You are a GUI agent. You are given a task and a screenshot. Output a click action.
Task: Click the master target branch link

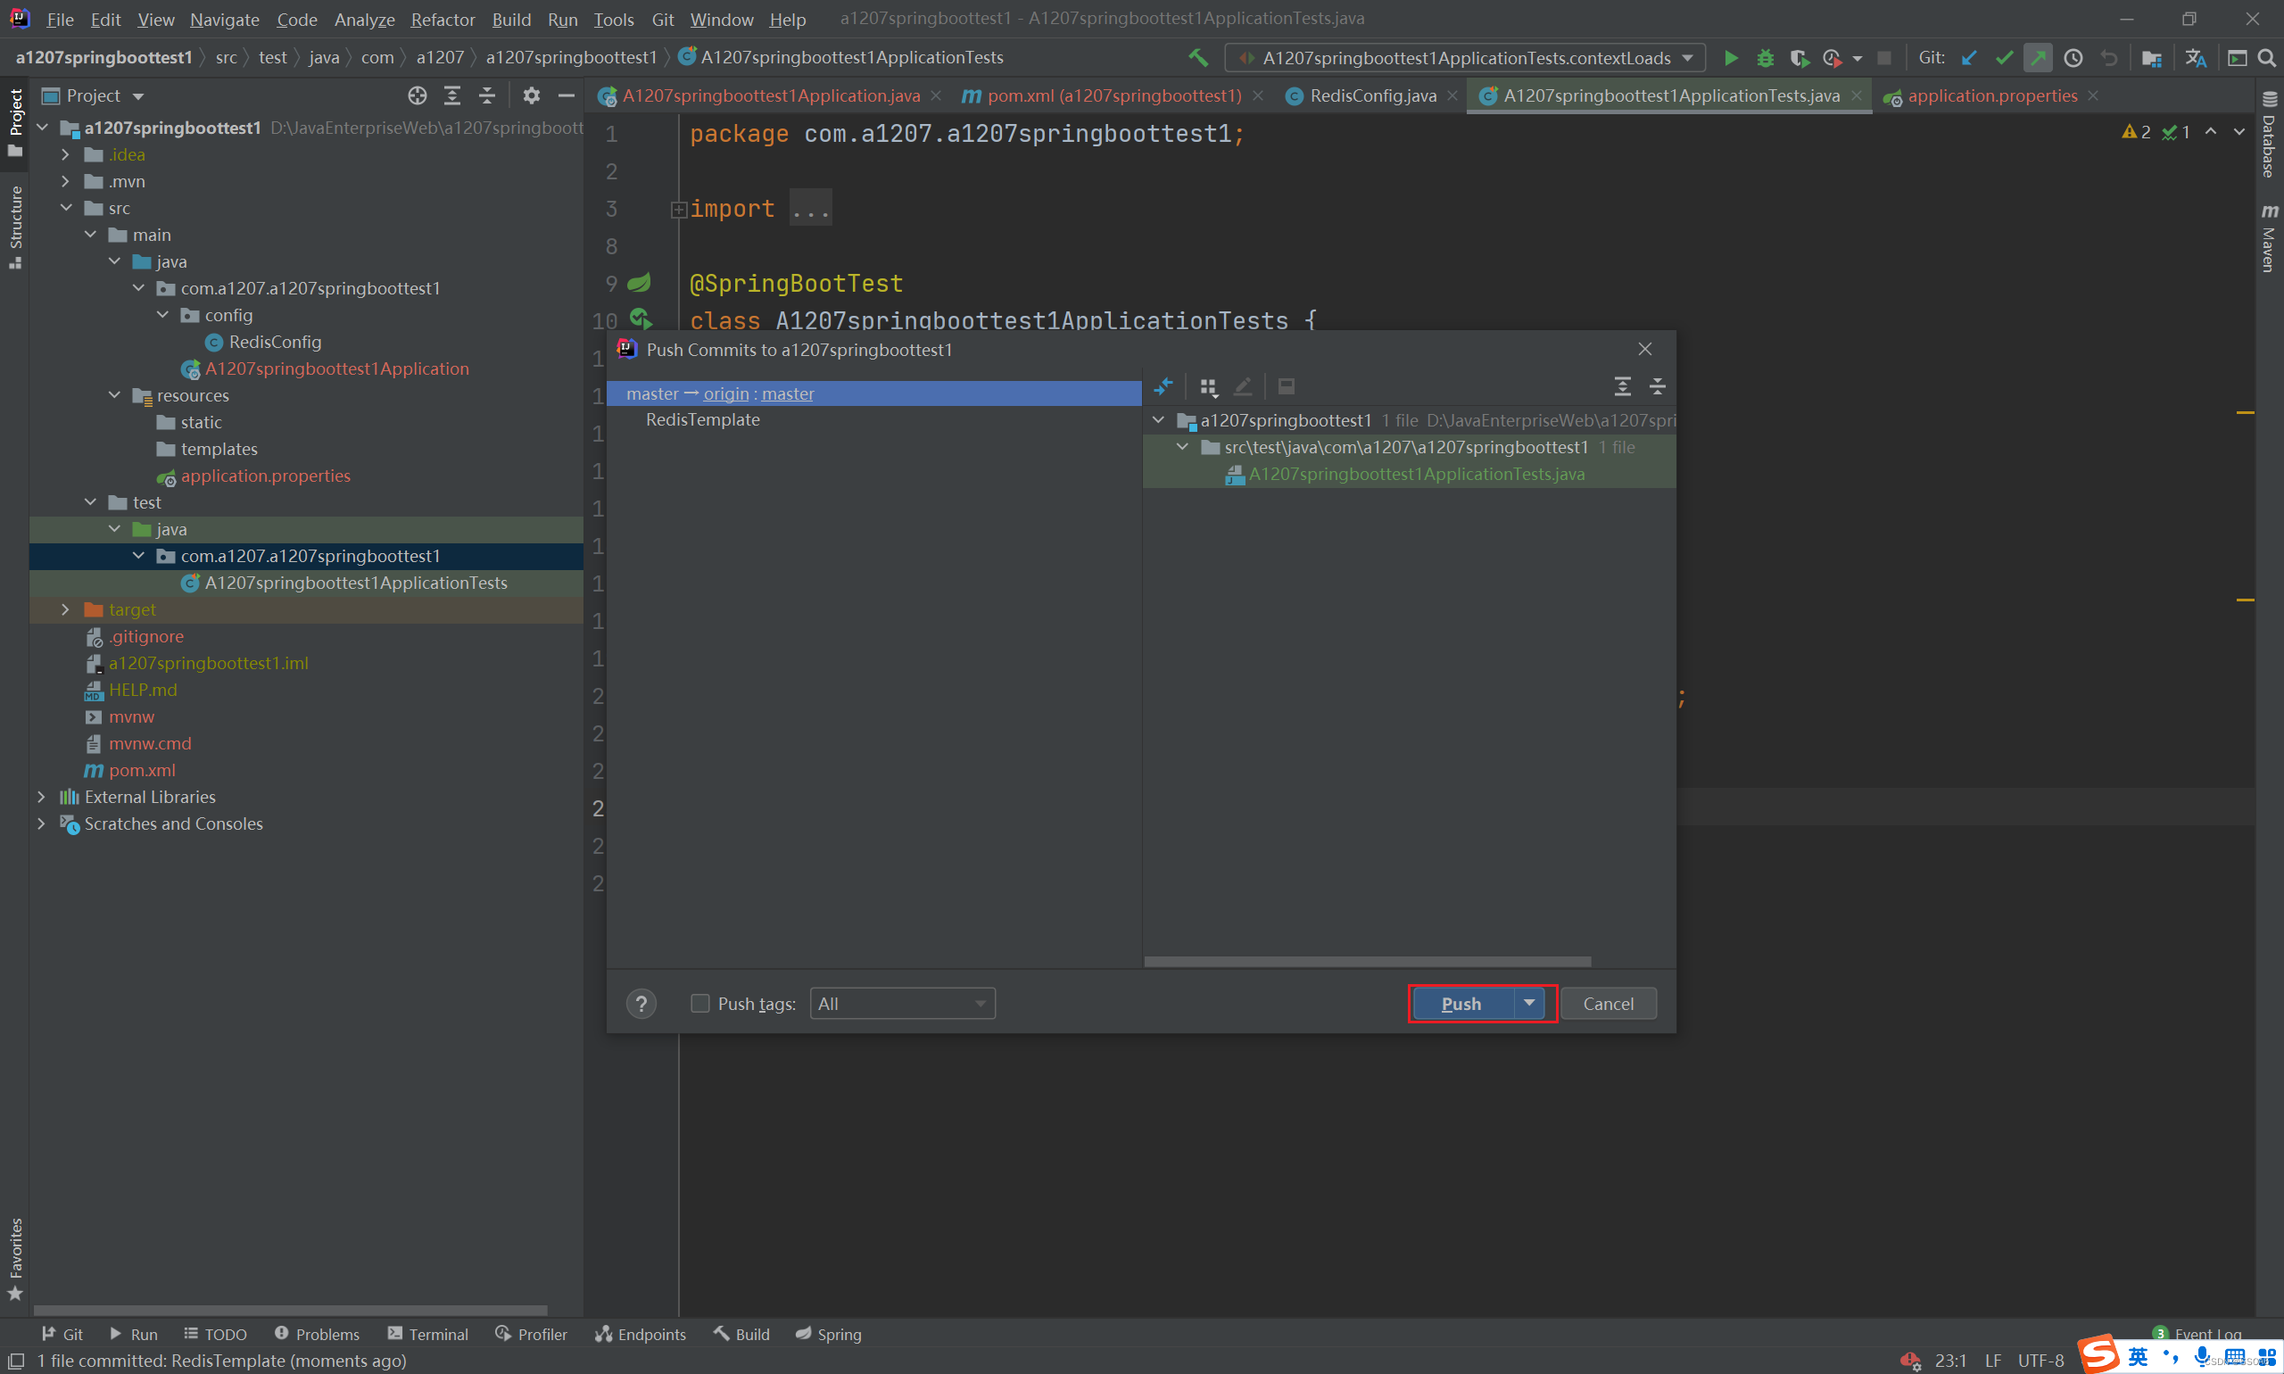[x=788, y=393]
